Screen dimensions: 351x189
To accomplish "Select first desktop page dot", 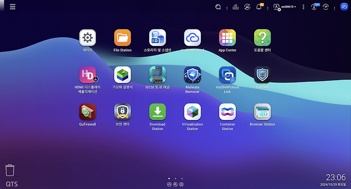I will [169, 179].
